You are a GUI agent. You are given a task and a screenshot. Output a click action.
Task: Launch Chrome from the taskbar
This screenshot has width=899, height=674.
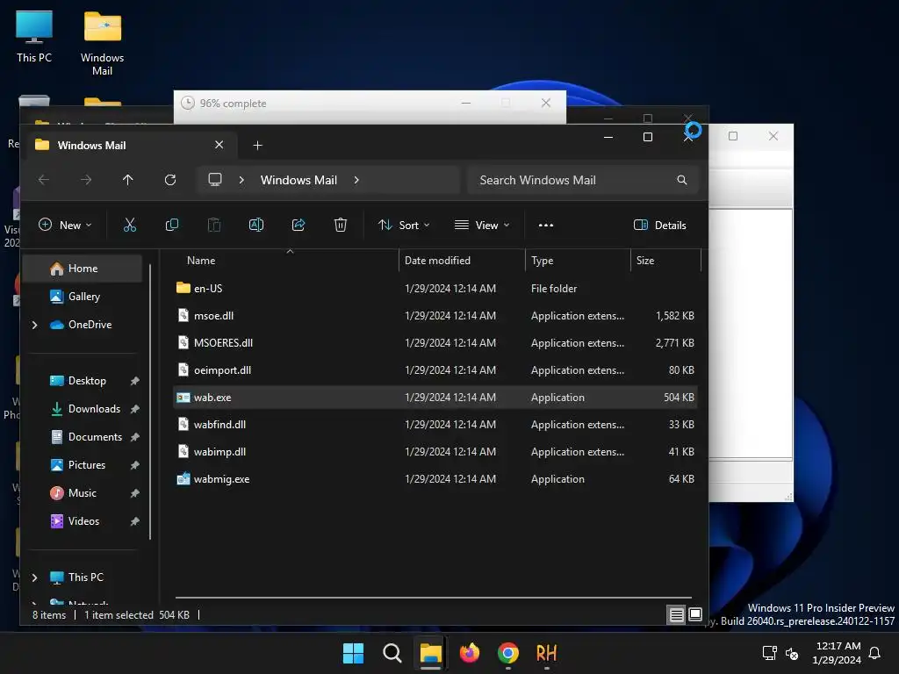pyautogui.click(x=508, y=653)
